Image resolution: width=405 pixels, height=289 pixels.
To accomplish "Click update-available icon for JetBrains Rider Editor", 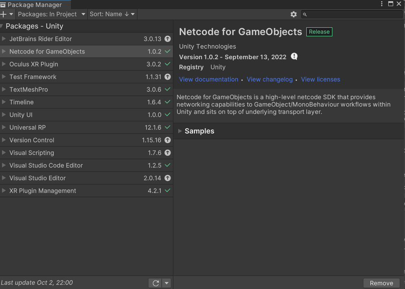I will tap(168, 39).
